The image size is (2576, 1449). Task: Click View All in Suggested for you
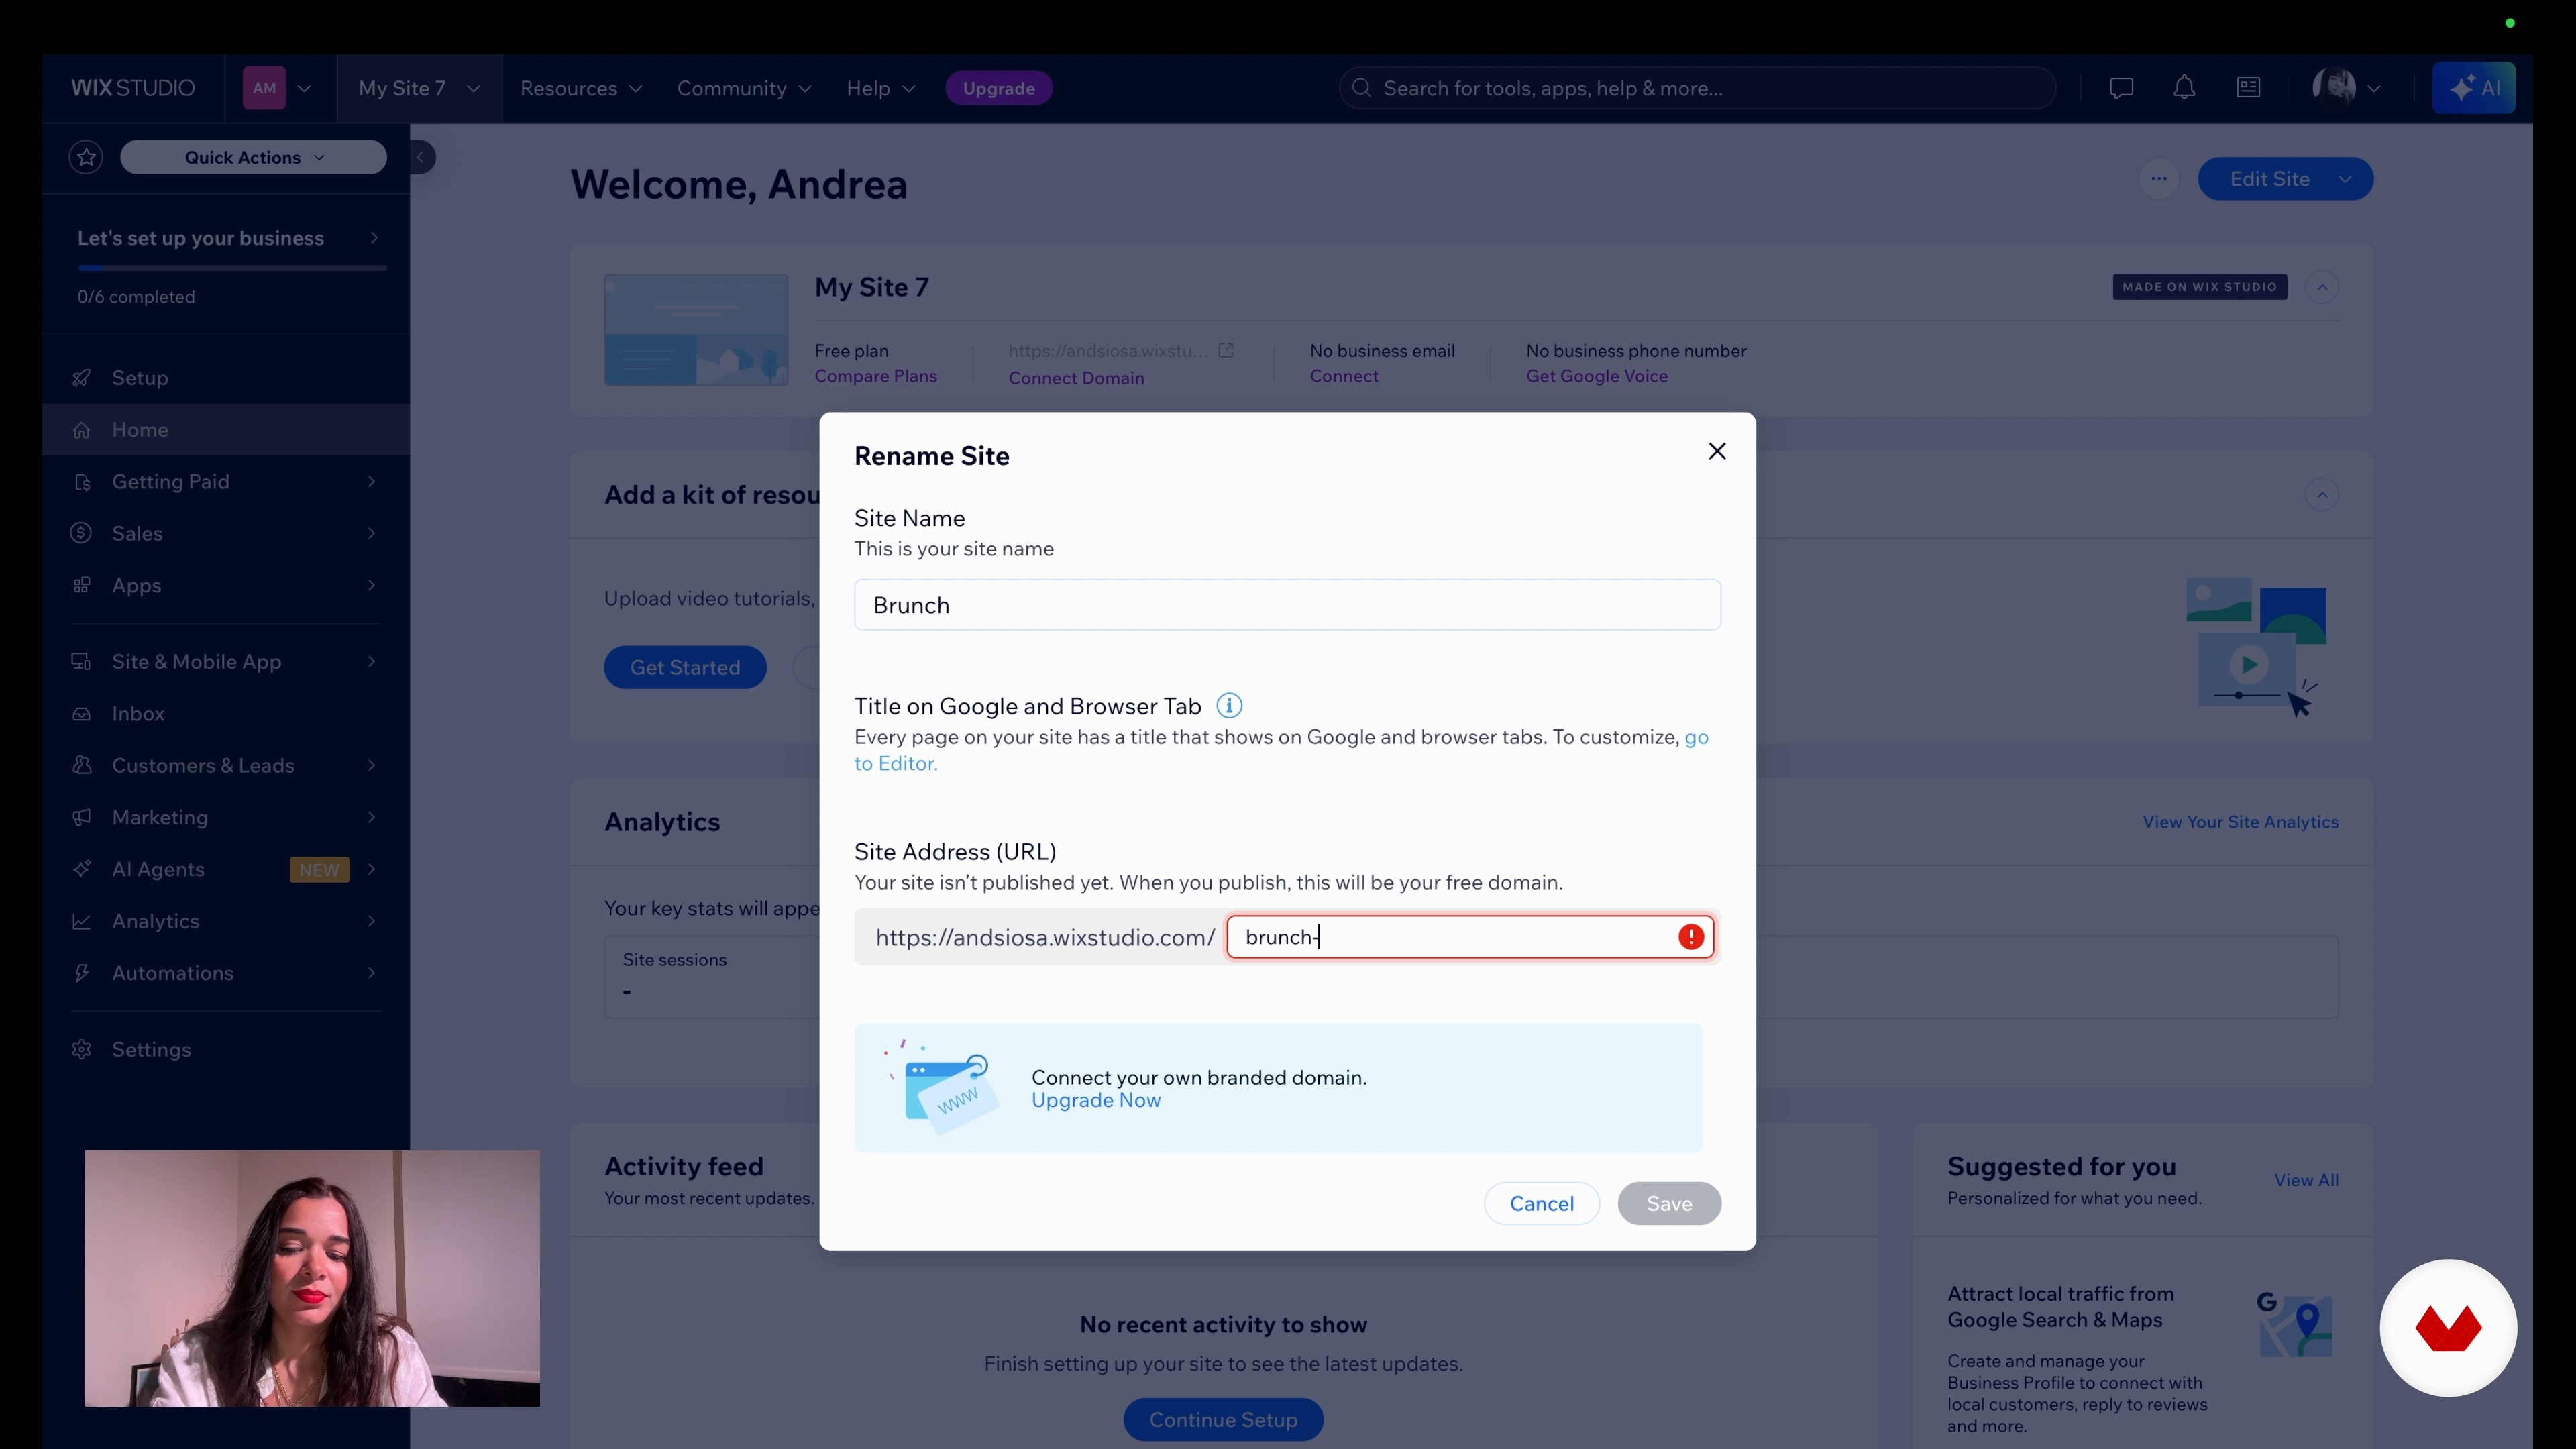[x=2306, y=1181]
